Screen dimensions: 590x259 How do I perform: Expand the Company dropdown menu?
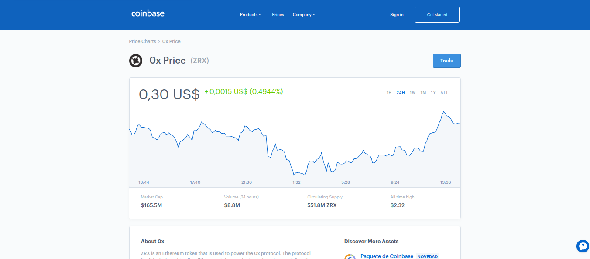(x=304, y=15)
